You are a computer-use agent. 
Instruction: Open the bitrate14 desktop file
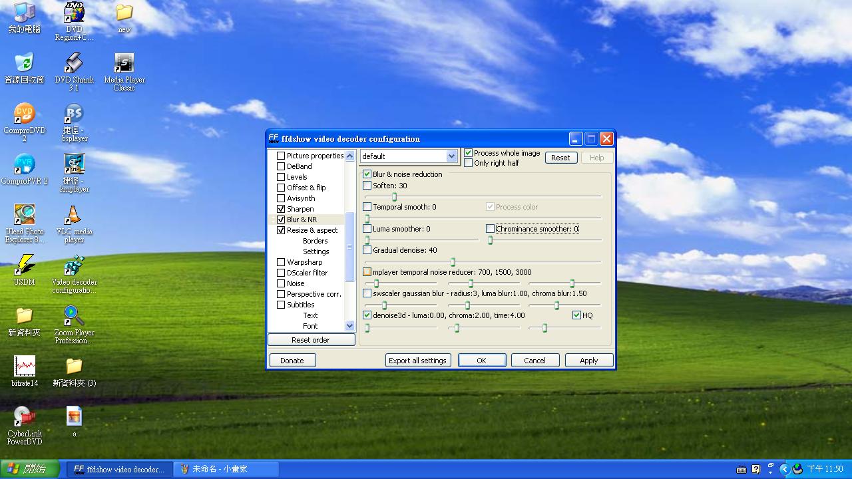pyautogui.click(x=25, y=367)
